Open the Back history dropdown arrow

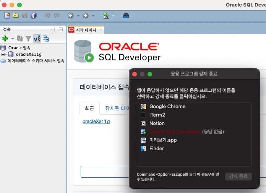click(x=78, y=16)
